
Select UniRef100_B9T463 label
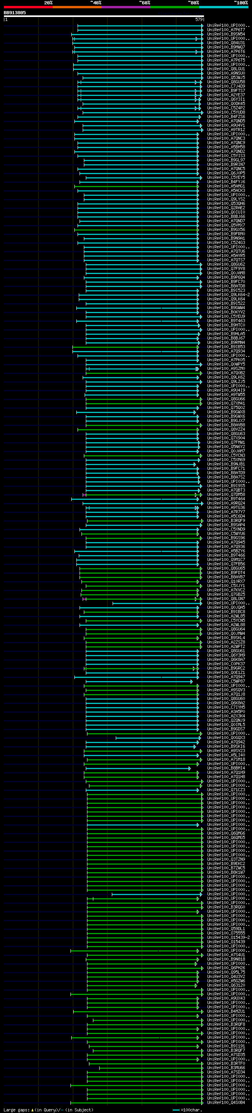226,321
